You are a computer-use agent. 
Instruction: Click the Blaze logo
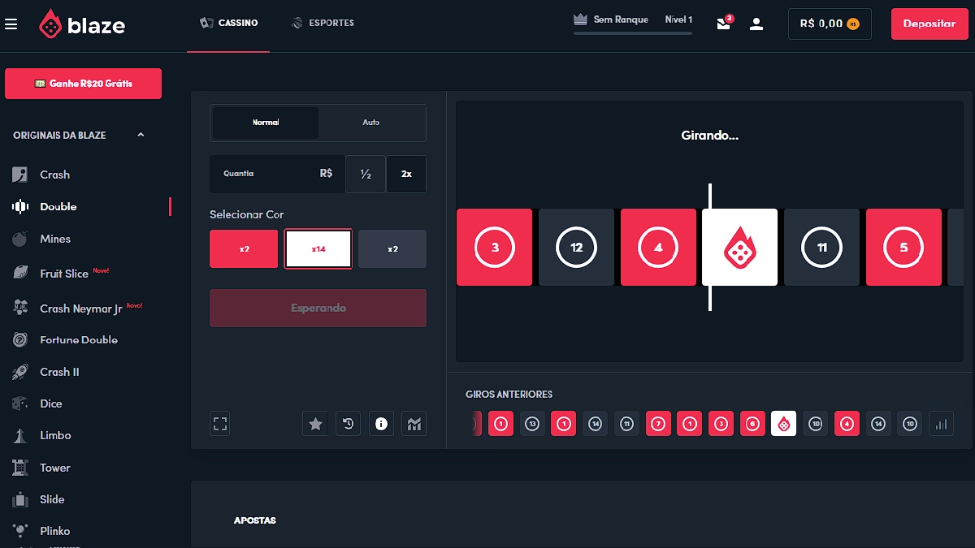pyautogui.click(x=82, y=24)
